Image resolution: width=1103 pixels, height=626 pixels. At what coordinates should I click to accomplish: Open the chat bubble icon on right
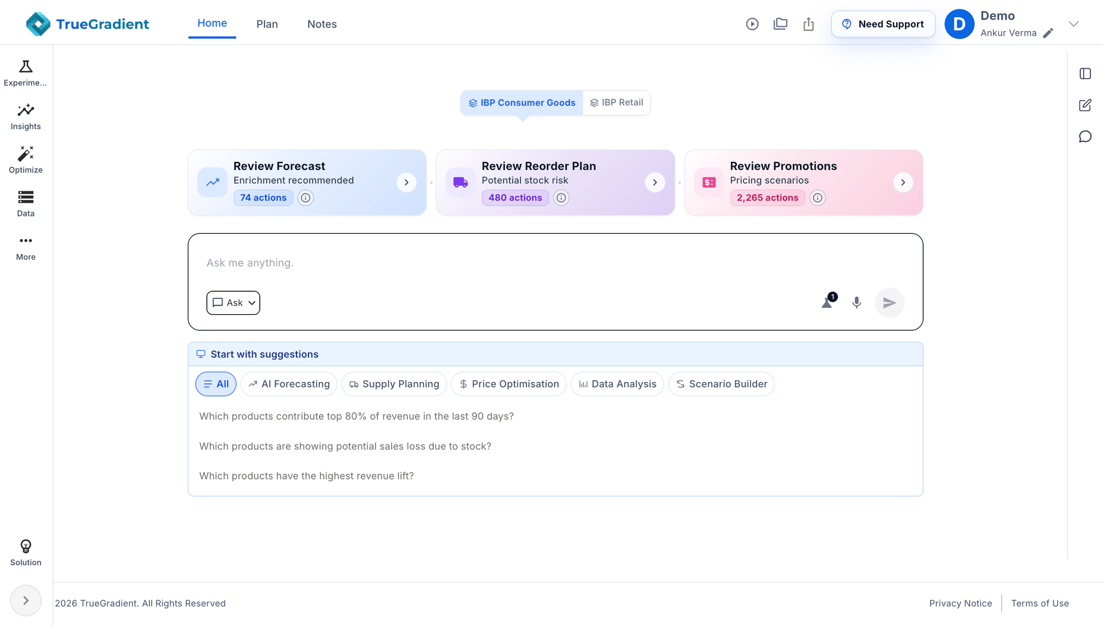1085,137
